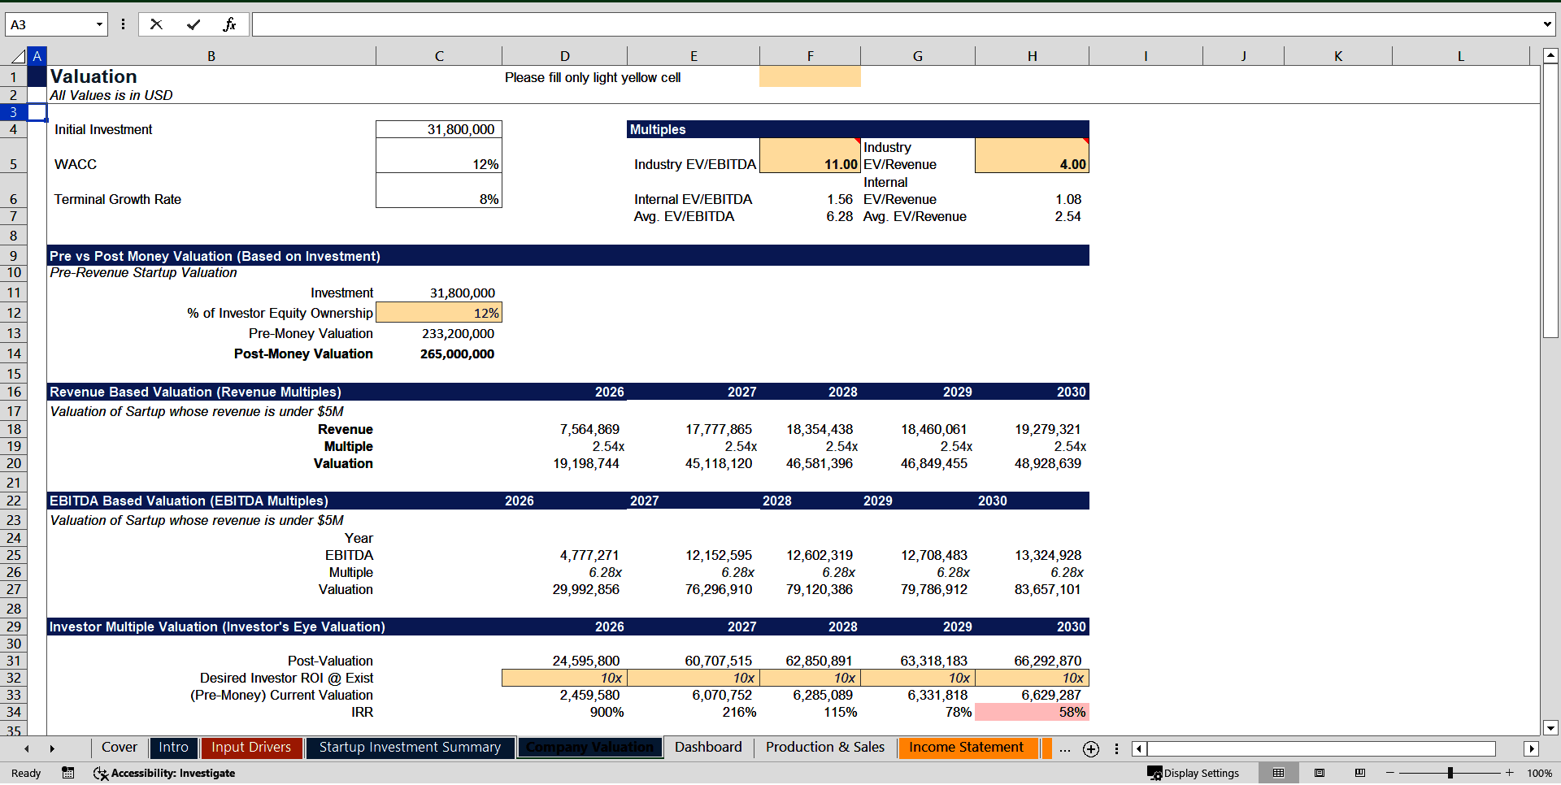The width and height of the screenshot is (1561, 785).
Task: Select the Company Valuation sheet tab
Action: (x=589, y=748)
